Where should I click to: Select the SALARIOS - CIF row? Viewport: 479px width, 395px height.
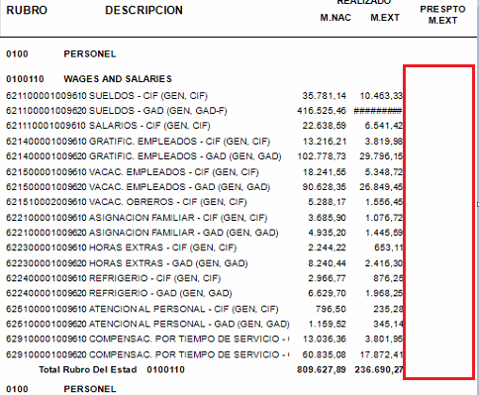(204, 126)
